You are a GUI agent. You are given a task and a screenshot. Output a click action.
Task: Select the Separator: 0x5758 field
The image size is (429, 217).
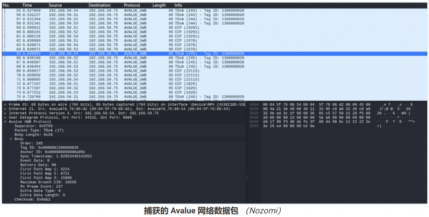tap(34, 126)
